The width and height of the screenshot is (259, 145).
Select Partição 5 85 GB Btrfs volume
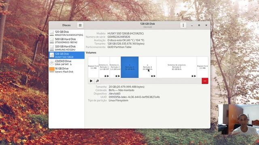[176, 67]
